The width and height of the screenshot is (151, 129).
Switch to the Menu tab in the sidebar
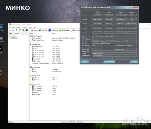11,33
